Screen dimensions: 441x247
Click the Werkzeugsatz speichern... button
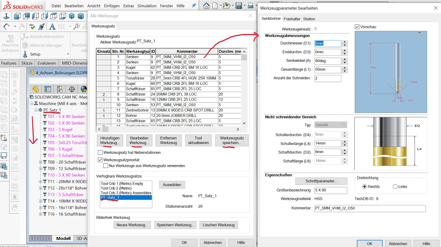click(x=232, y=141)
